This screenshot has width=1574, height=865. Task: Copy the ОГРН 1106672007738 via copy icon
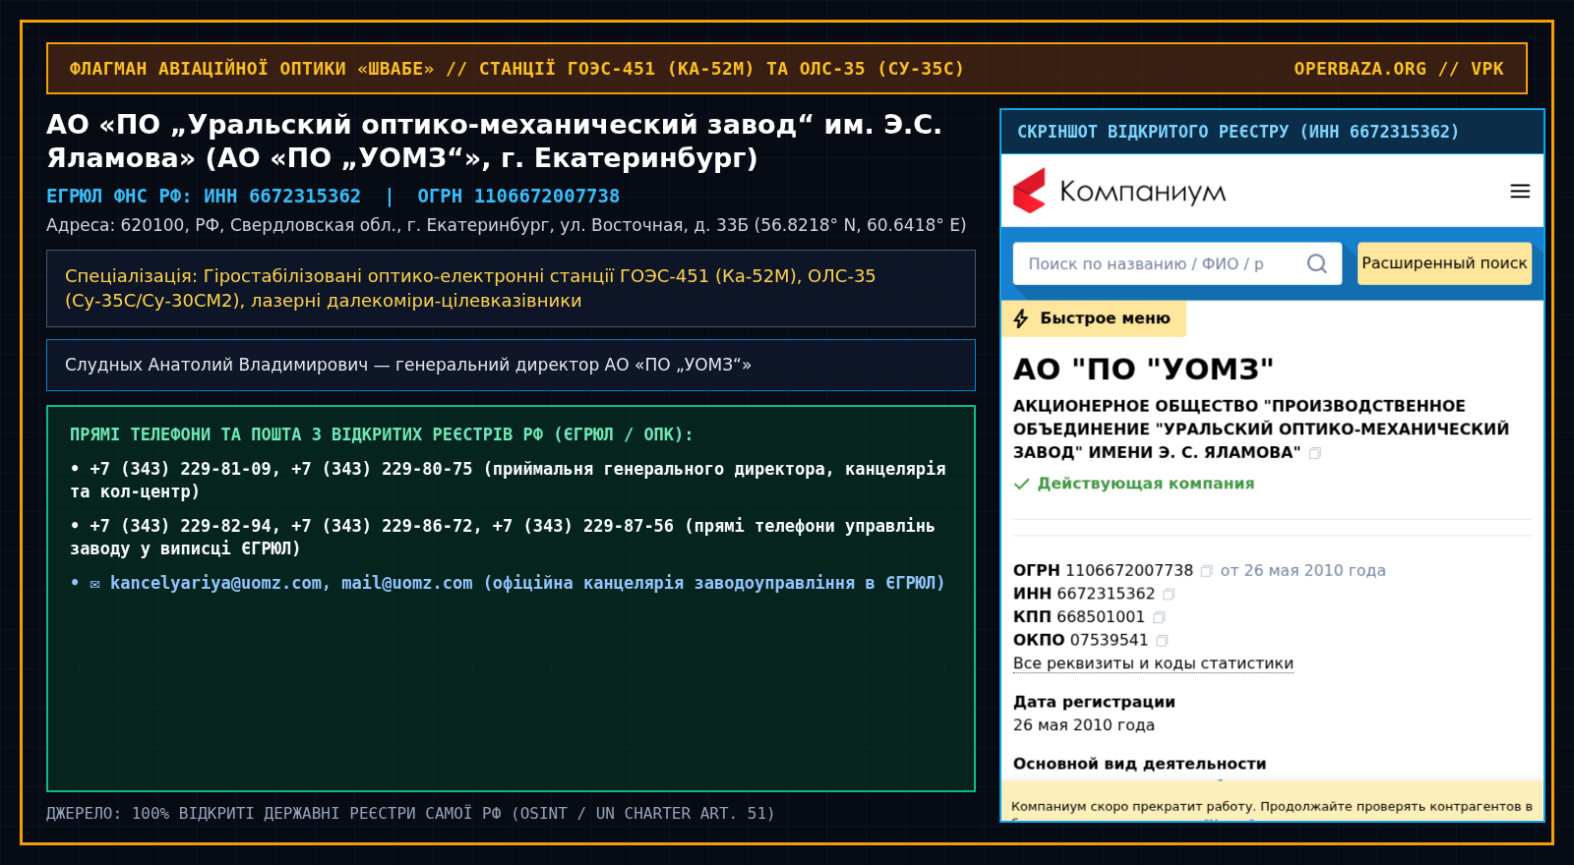pos(1206,571)
